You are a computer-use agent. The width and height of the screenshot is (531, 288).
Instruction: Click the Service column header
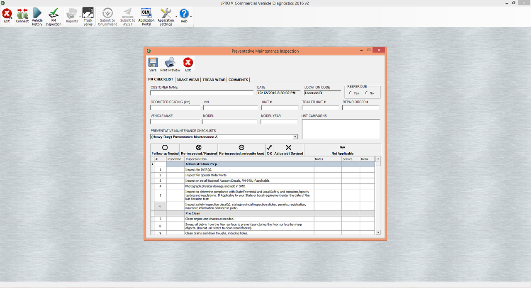click(x=351, y=159)
